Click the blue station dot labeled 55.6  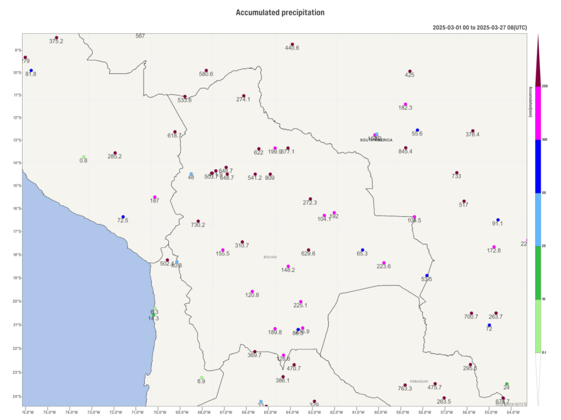click(417, 130)
